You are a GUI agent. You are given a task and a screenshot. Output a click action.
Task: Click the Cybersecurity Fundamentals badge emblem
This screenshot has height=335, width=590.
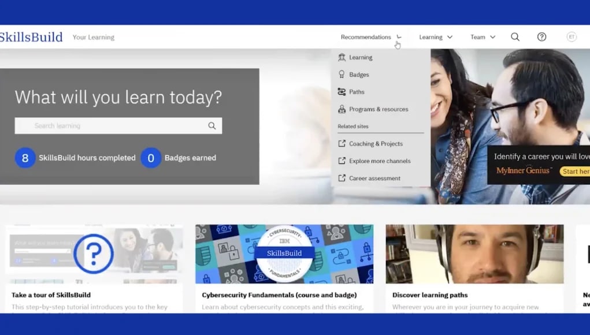pyautogui.click(x=284, y=252)
